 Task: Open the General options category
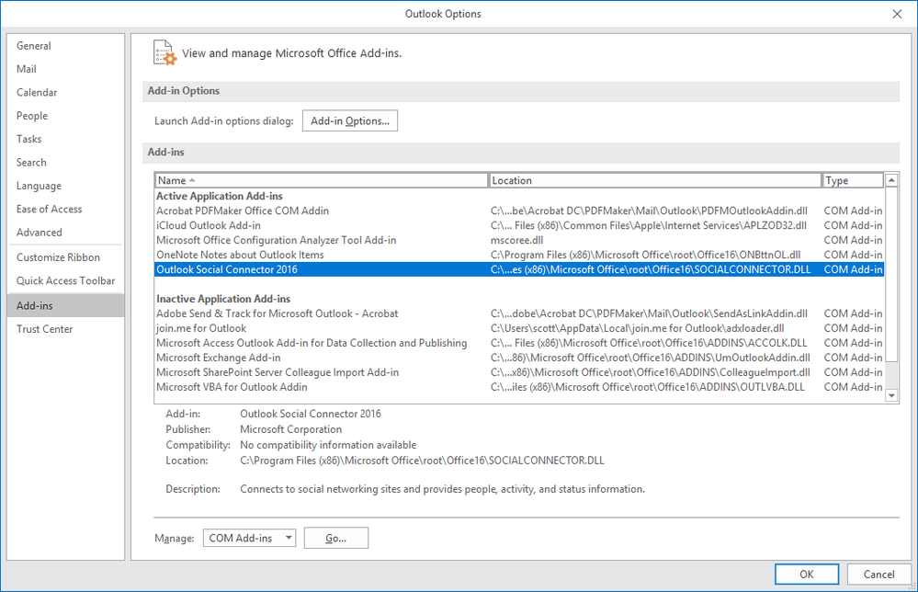coord(65,46)
